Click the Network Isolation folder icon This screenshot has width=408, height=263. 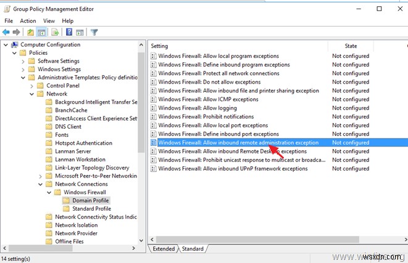coord(49,225)
